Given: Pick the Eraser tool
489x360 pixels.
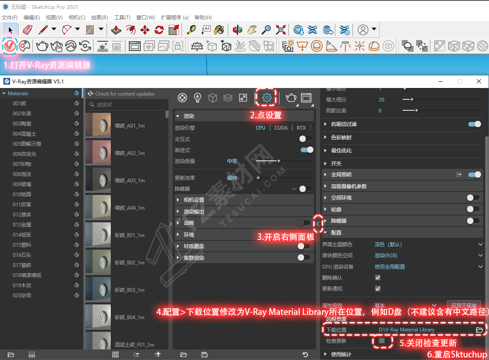Looking at the screenshot, I should tap(27, 30).
